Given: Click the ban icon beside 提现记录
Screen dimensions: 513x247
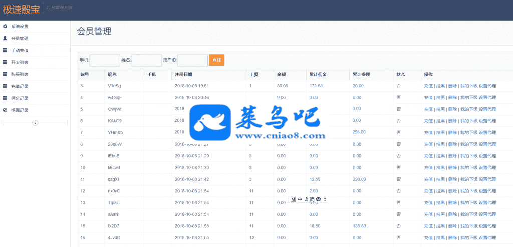Looking at the screenshot, I should (x=5, y=110).
